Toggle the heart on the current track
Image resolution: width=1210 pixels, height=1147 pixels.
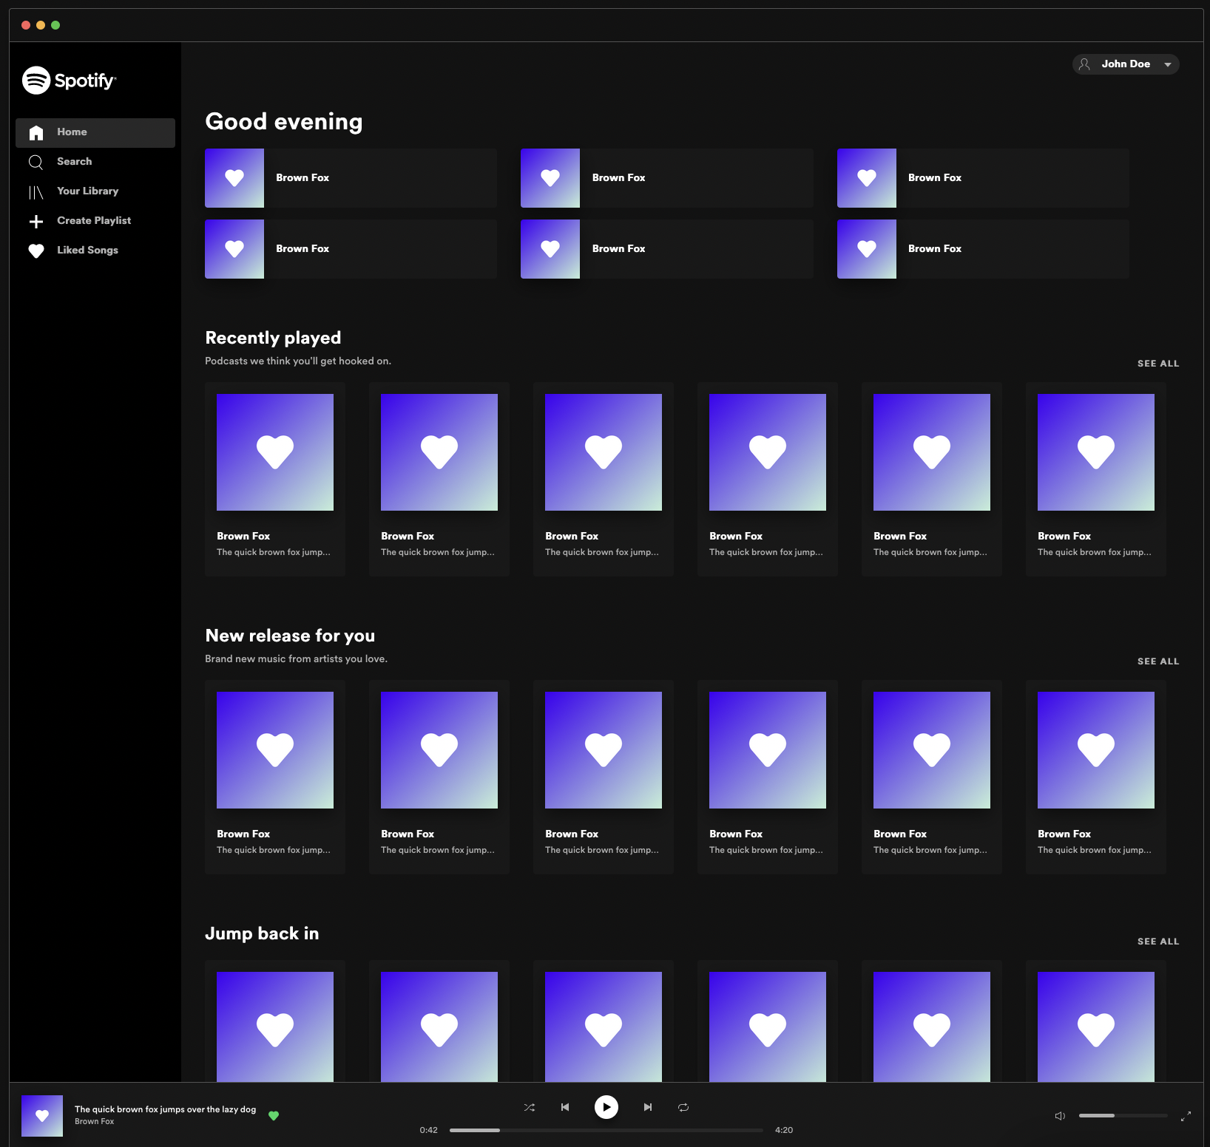click(273, 1115)
